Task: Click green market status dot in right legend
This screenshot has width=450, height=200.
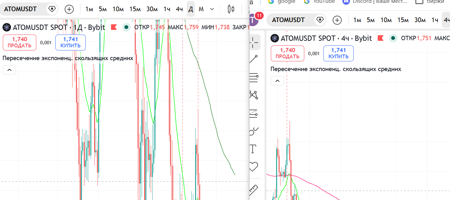Action: (x=393, y=38)
